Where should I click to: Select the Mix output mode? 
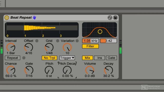(87, 58)
